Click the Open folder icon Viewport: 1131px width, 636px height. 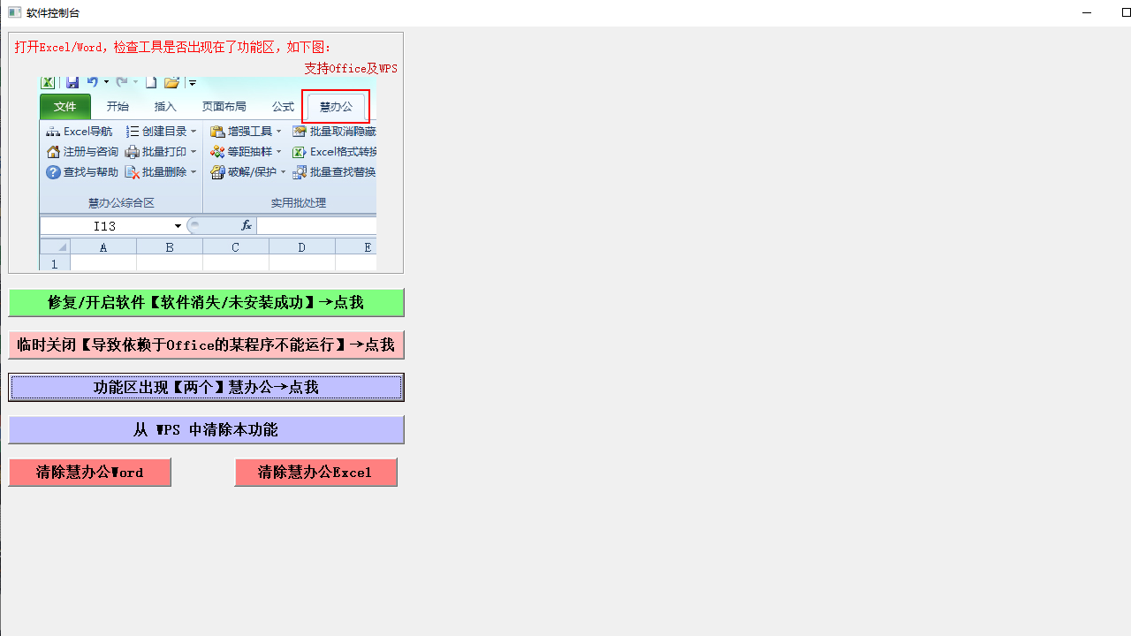[171, 82]
